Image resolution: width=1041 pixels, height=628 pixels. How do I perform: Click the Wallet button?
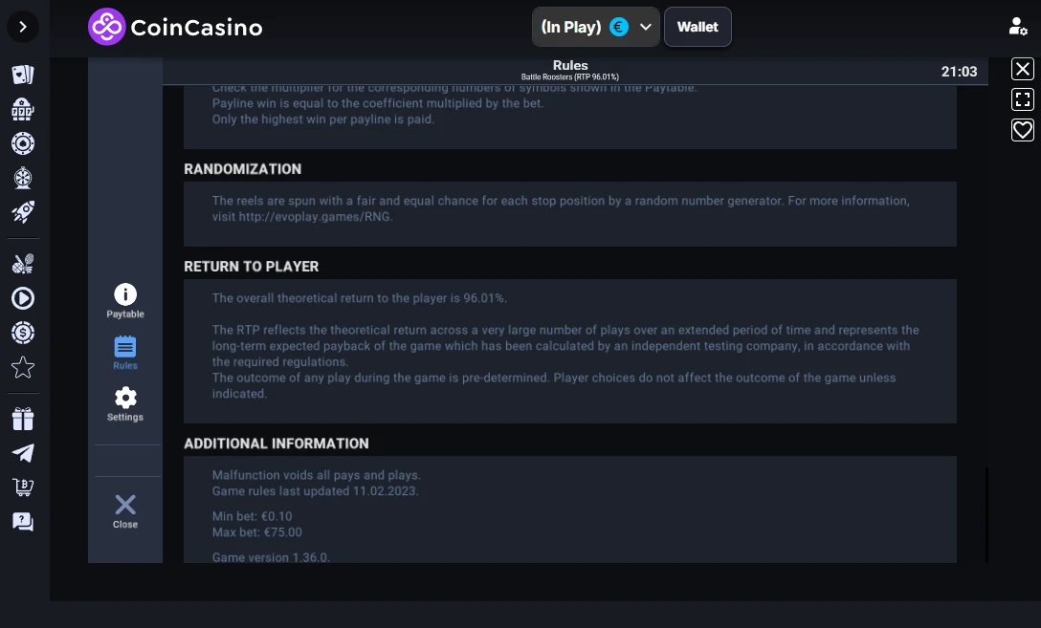pyautogui.click(x=698, y=27)
